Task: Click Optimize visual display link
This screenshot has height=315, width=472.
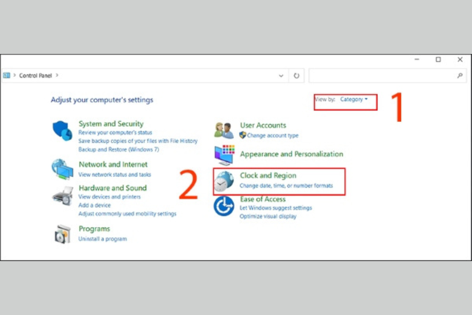Action: pyautogui.click(x=268, y=216)
